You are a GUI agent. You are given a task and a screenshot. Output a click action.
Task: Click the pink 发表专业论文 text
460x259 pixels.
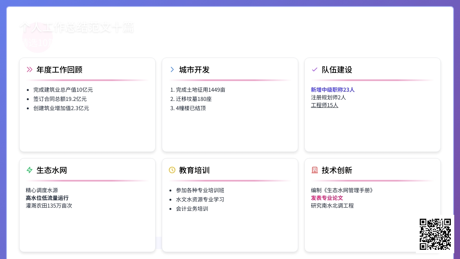click(x=327, y=198)
